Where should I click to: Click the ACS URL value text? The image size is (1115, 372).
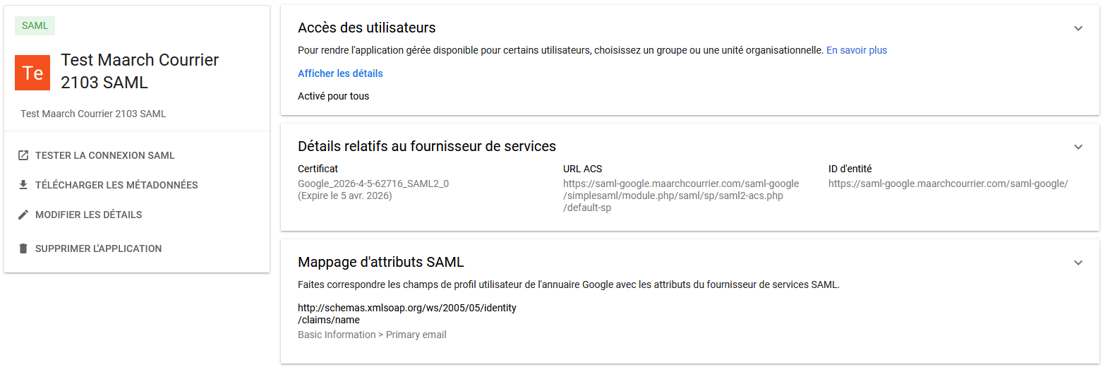tap(681, 196)
